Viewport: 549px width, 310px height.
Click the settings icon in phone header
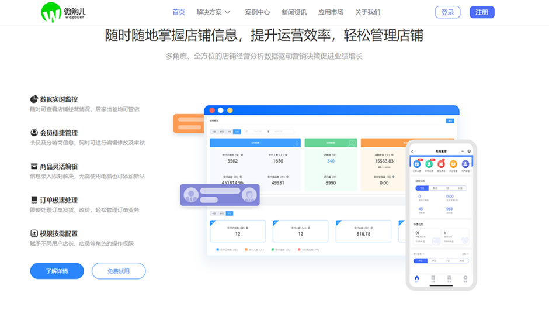(x=469, y=151)
